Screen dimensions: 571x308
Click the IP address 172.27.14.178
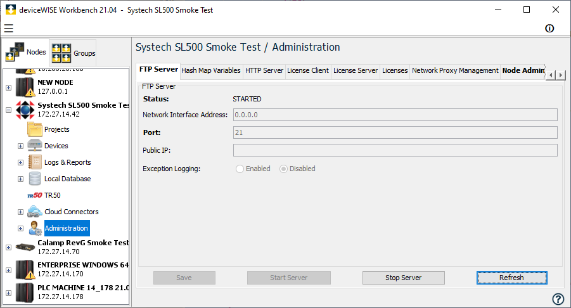pos(60,297)
